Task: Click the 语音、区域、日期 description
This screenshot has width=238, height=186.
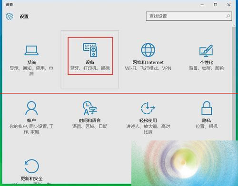Action: tap(90, 126)
